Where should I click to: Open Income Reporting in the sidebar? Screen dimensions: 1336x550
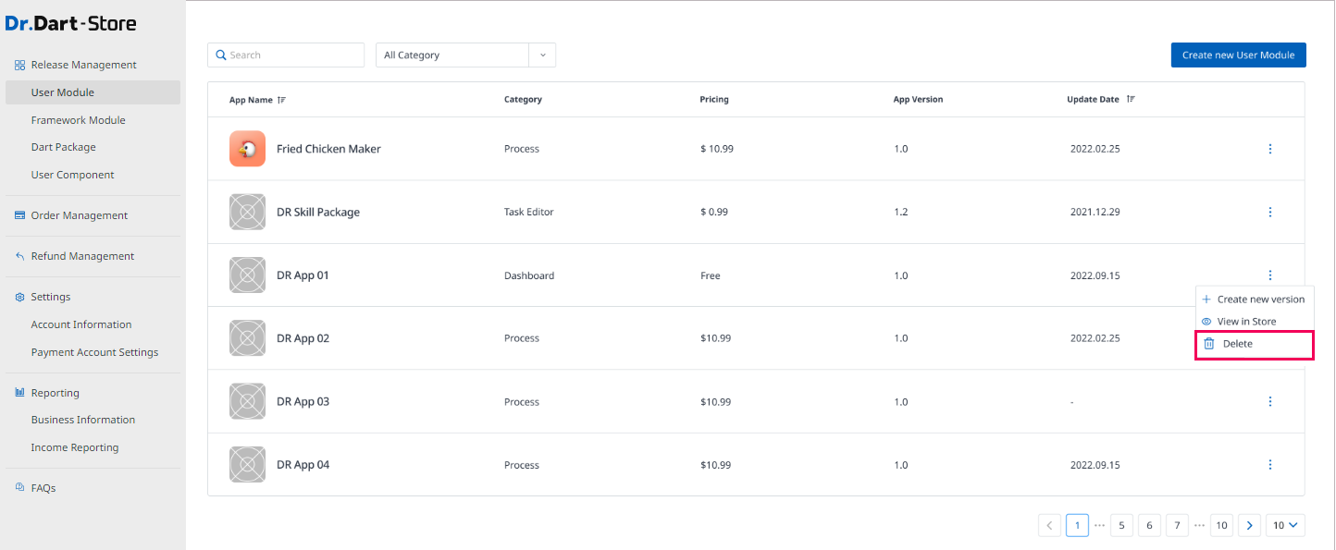pos(74,447)
